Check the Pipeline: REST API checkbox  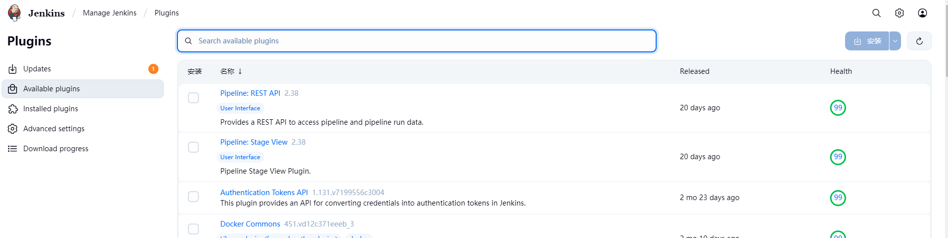click(193, 98)
